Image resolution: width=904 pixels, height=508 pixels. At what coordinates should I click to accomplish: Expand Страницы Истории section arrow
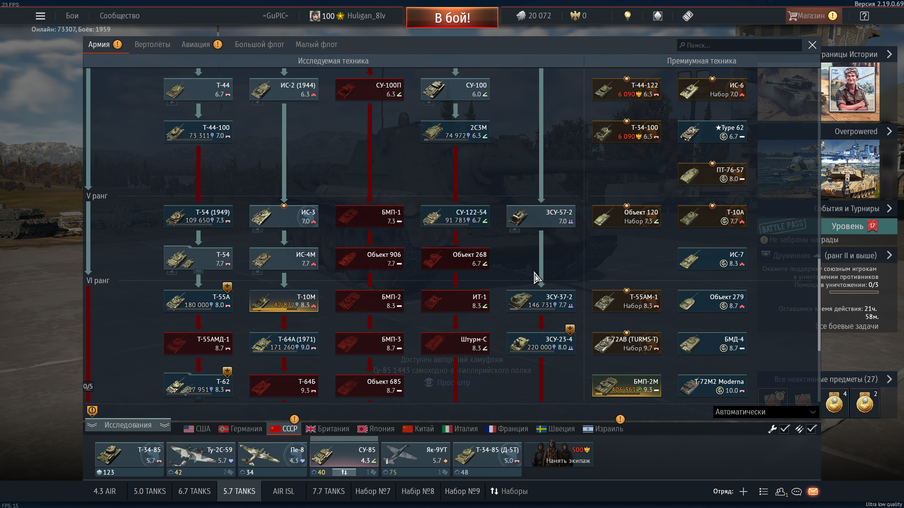point(889,55)
